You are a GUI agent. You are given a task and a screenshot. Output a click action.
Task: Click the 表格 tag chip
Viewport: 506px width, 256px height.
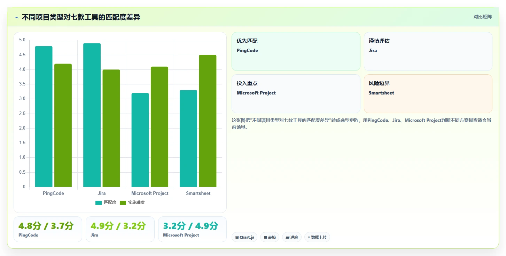[x=270, y=237]
